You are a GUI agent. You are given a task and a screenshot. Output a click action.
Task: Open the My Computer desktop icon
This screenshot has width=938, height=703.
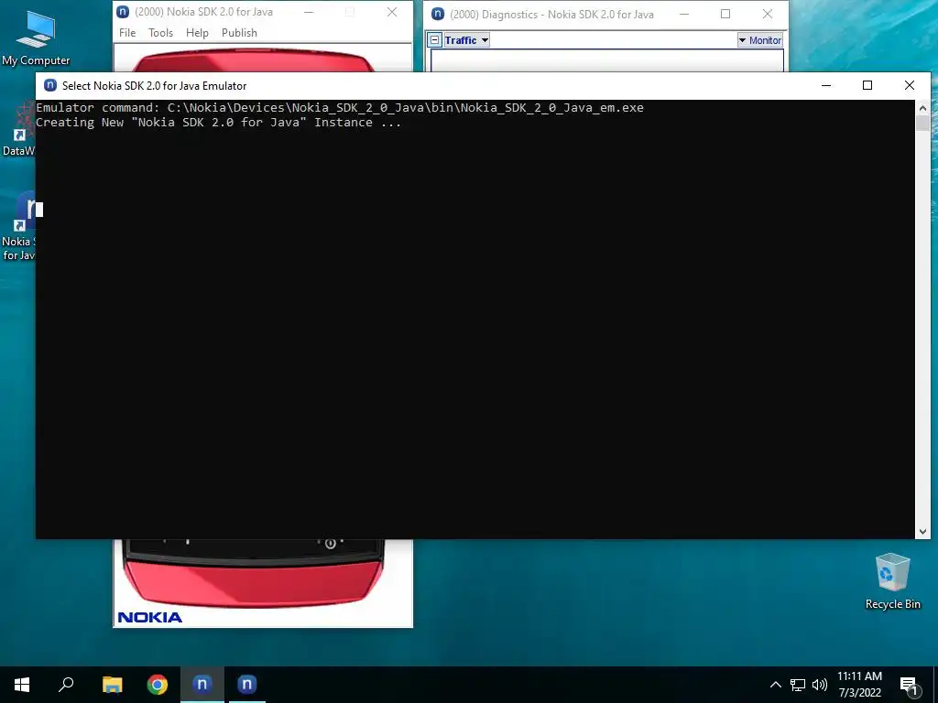(36, 37)
